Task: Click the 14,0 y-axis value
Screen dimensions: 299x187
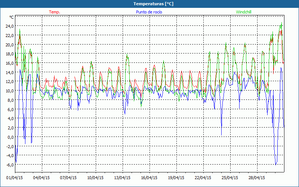Action: pyautogui.click(x=10, y=73)
